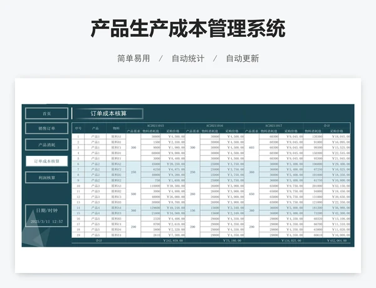Click the 简单易用 subtitle text
The image size is (376, 288).
pyautogui.click(x=133, y=58)
